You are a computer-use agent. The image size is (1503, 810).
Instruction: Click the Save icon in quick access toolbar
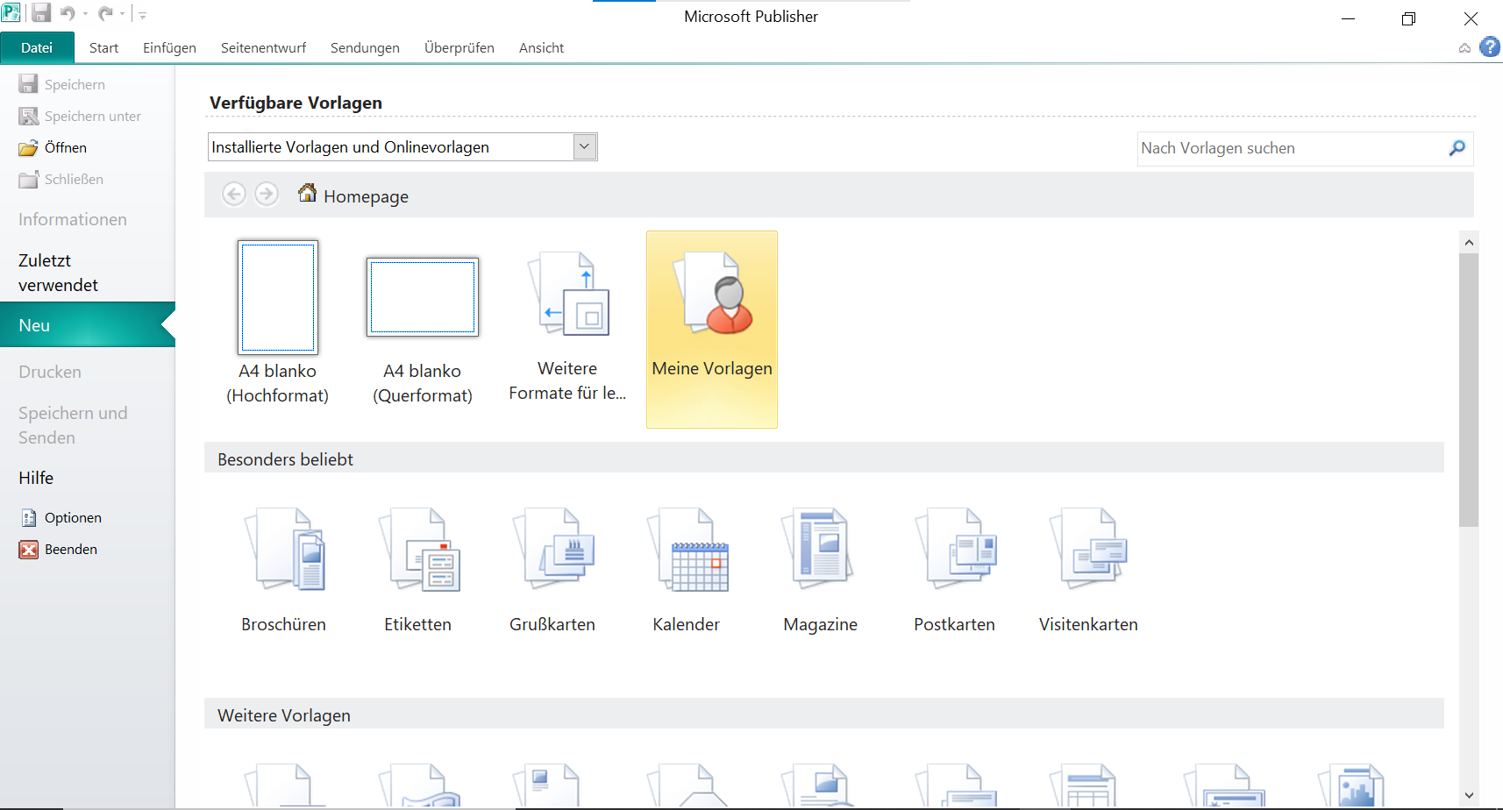click(40, 13)
